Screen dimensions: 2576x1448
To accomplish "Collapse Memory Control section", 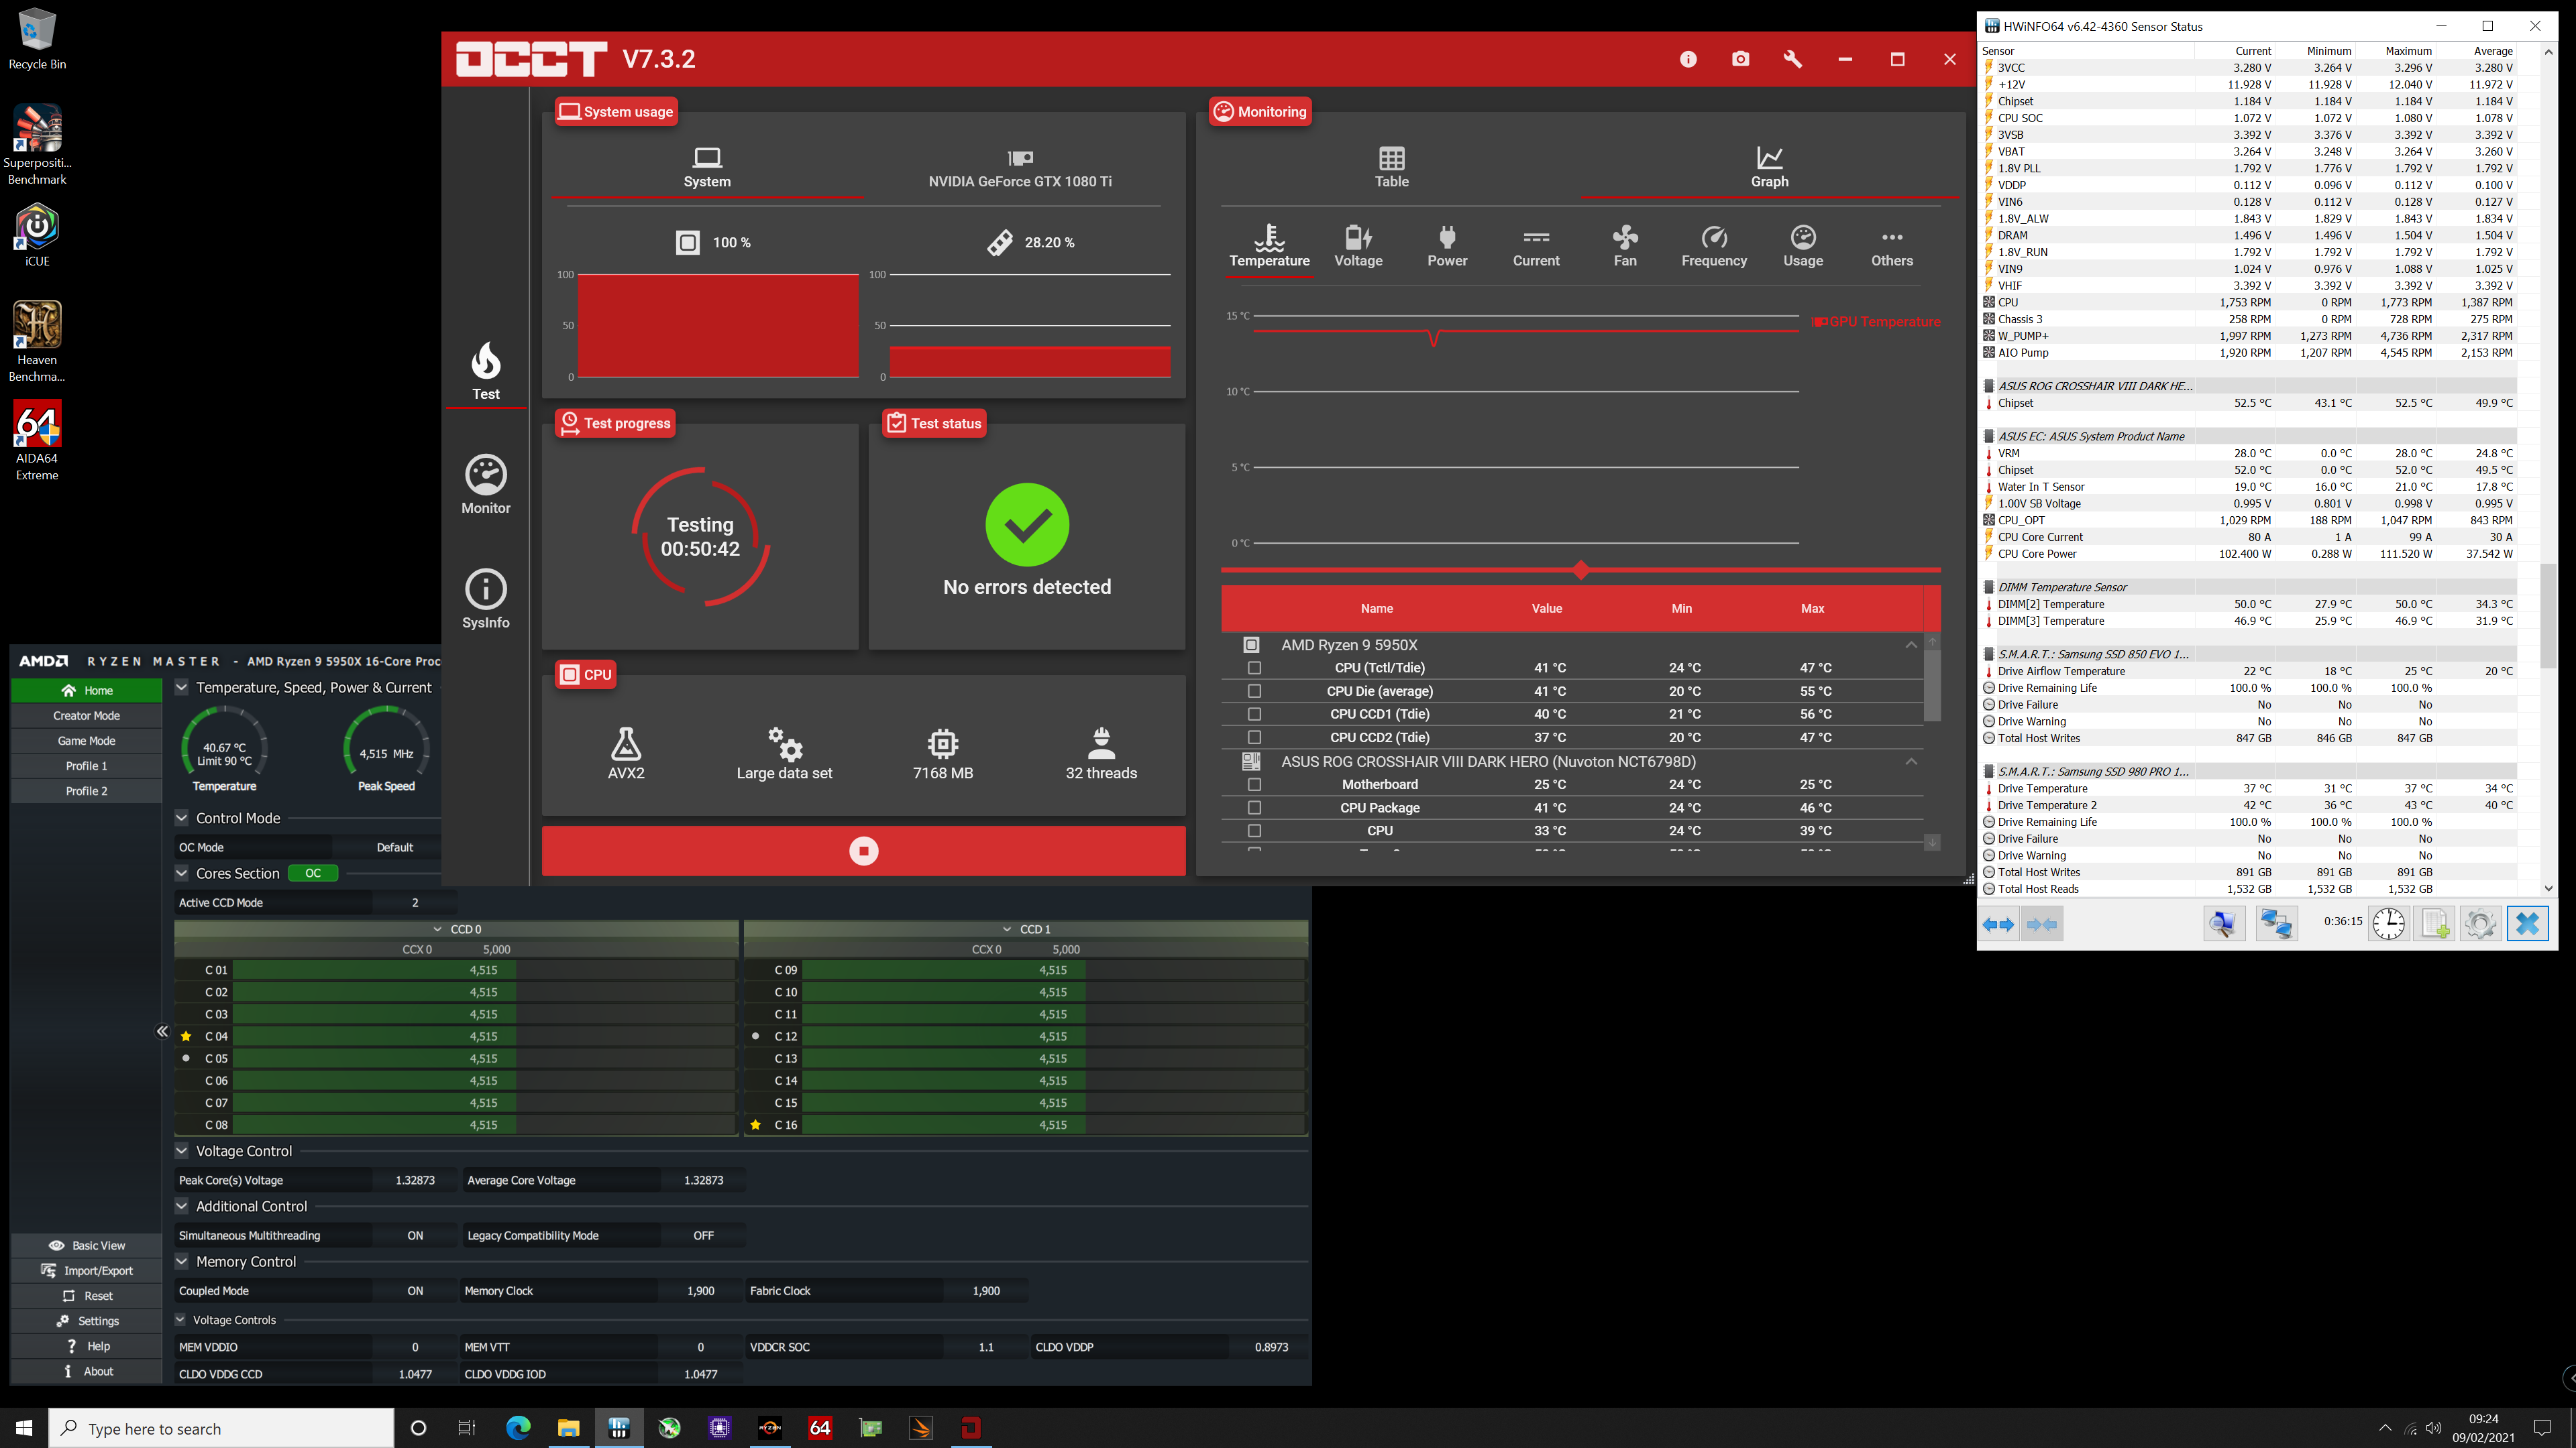I will [x=182, y=1261].
